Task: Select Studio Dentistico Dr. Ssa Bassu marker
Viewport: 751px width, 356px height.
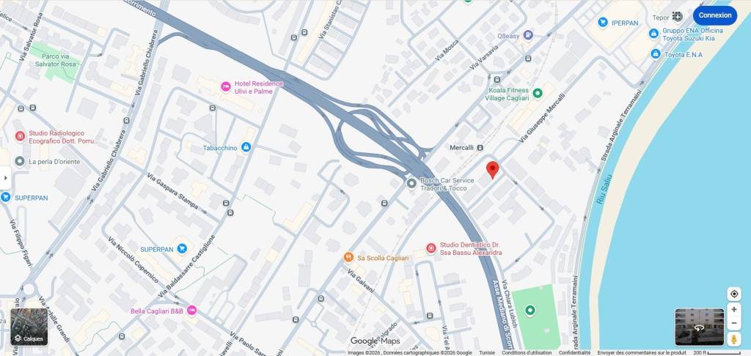Action: (431, 248)
